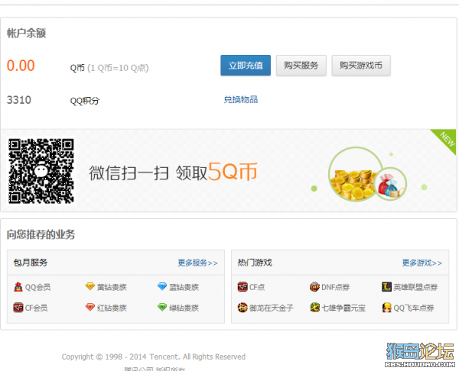This screenshot has width=459, height=371.
Task: Click 立即充值 recharge button
Action: 246,66
